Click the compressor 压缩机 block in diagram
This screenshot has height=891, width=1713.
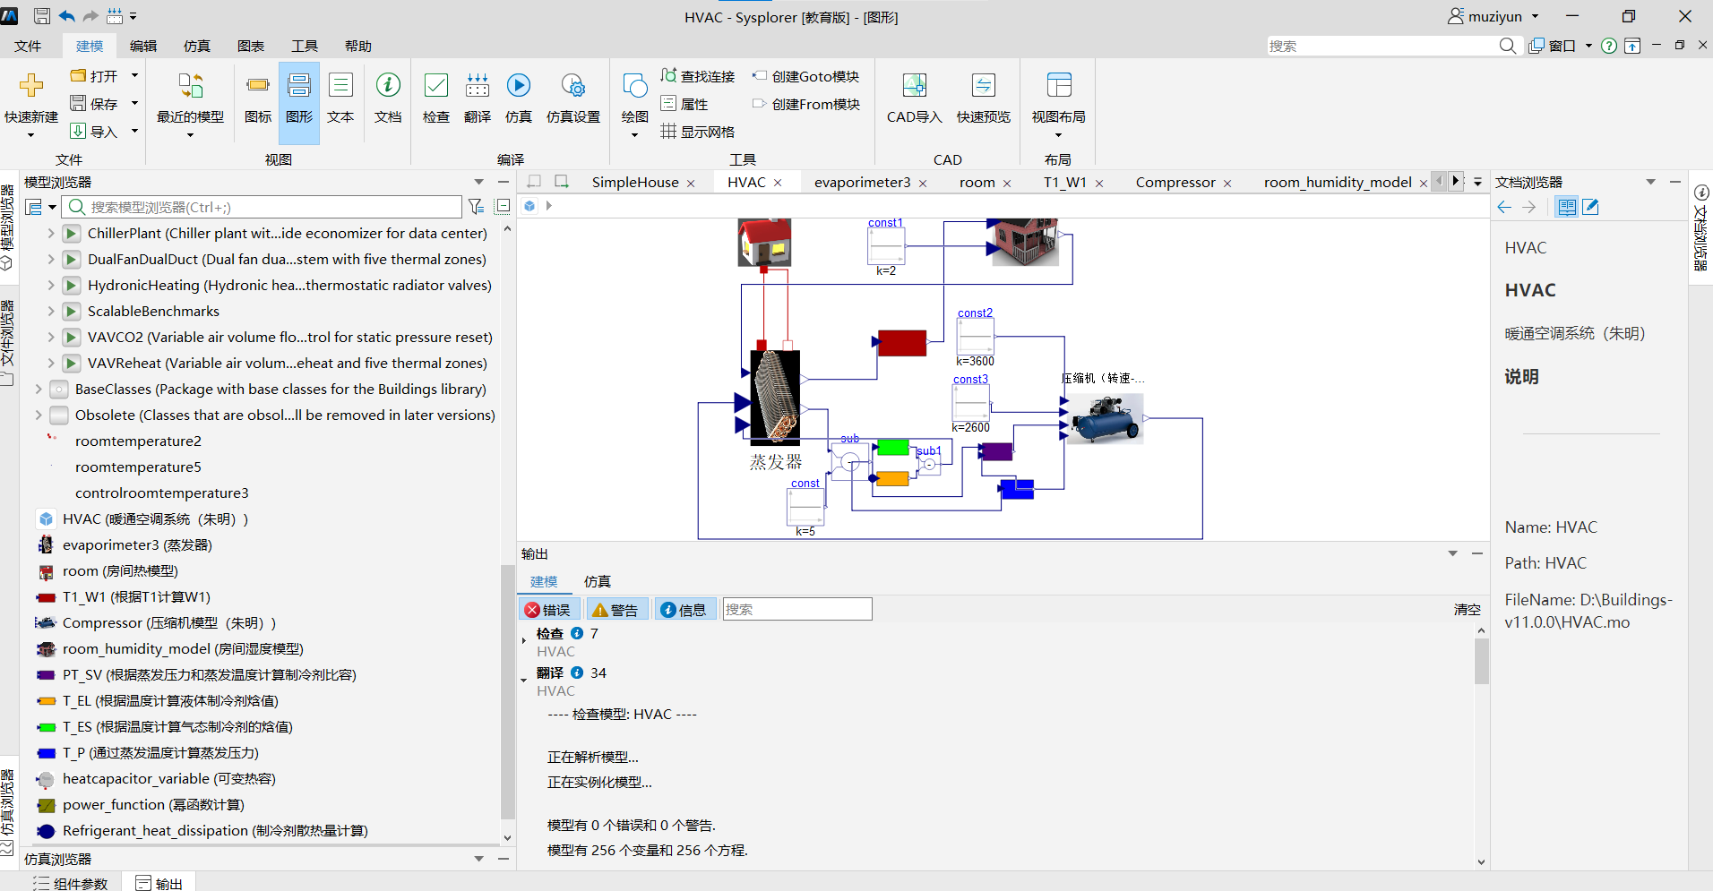point(1106,419)
